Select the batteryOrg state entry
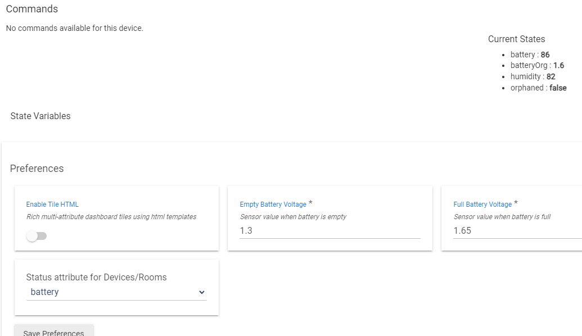Viewport: 582px width, 336px height. tap(537, 66)
